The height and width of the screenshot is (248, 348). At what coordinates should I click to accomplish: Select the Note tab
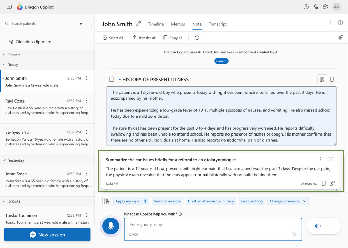[197, 24]
